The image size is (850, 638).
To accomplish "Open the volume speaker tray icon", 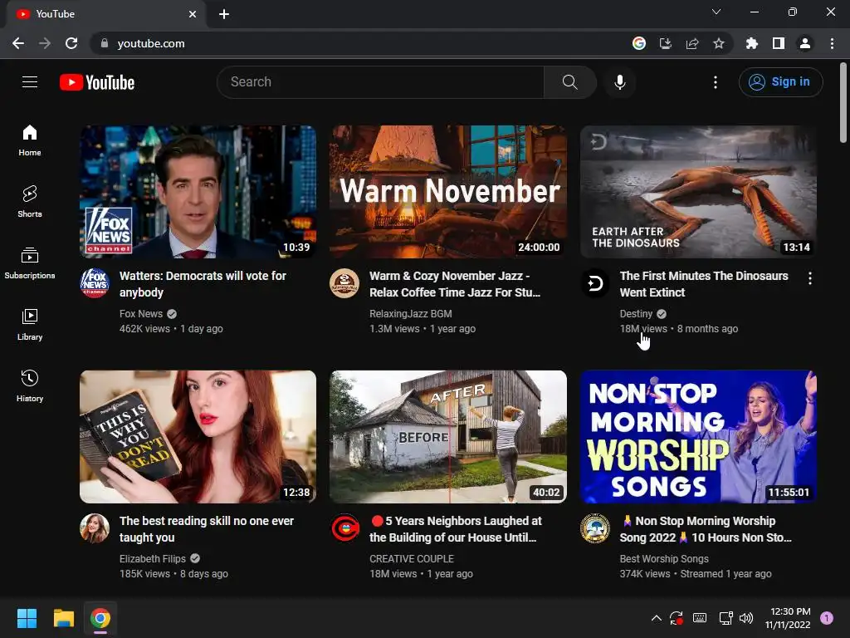I will 746,618.
